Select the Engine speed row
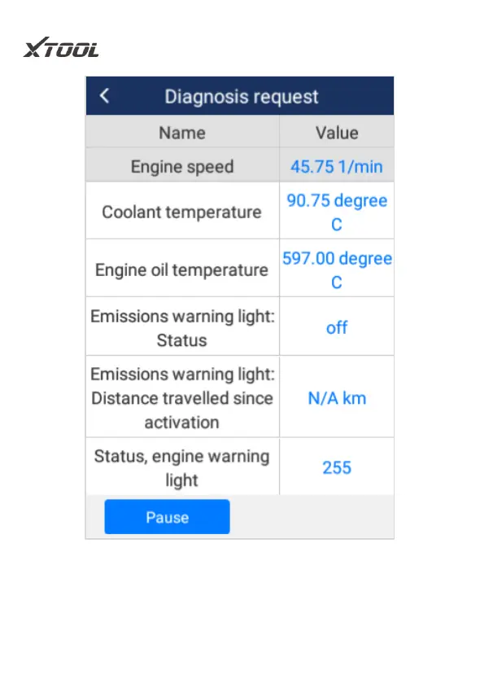The height and width of the screenshot is (679, 480). (240, 166)
